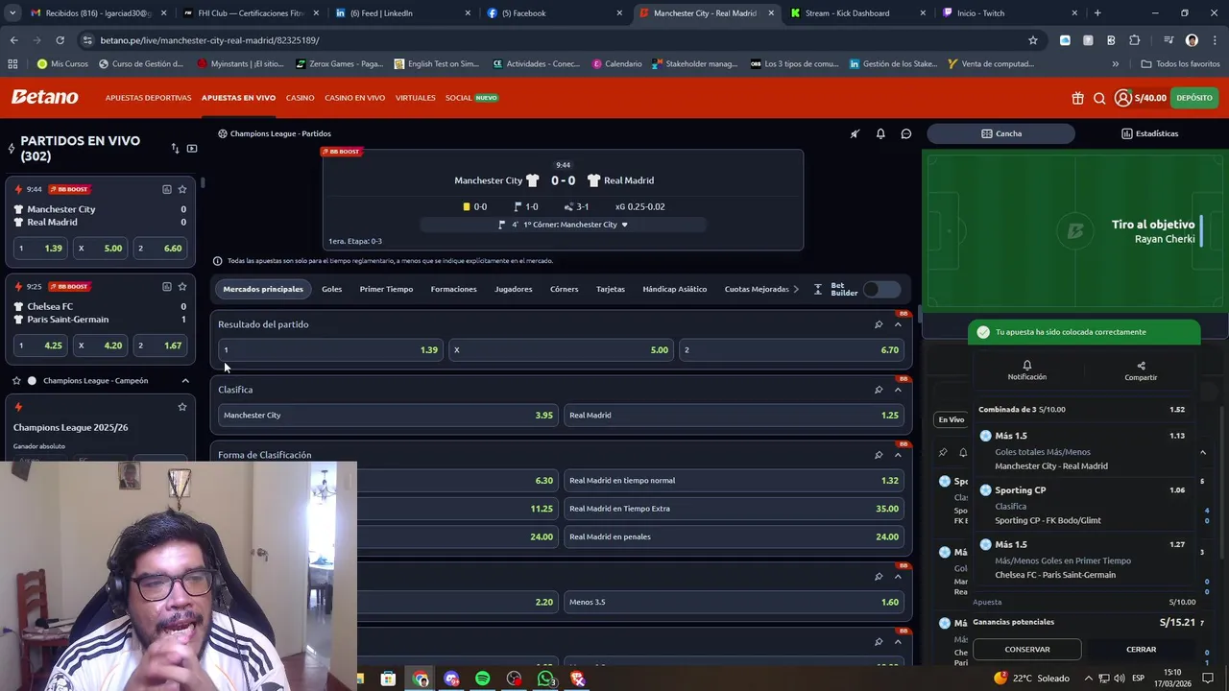Click the bookmark star in address bar
The image size is (1229, 691).
click(1033, 40)
